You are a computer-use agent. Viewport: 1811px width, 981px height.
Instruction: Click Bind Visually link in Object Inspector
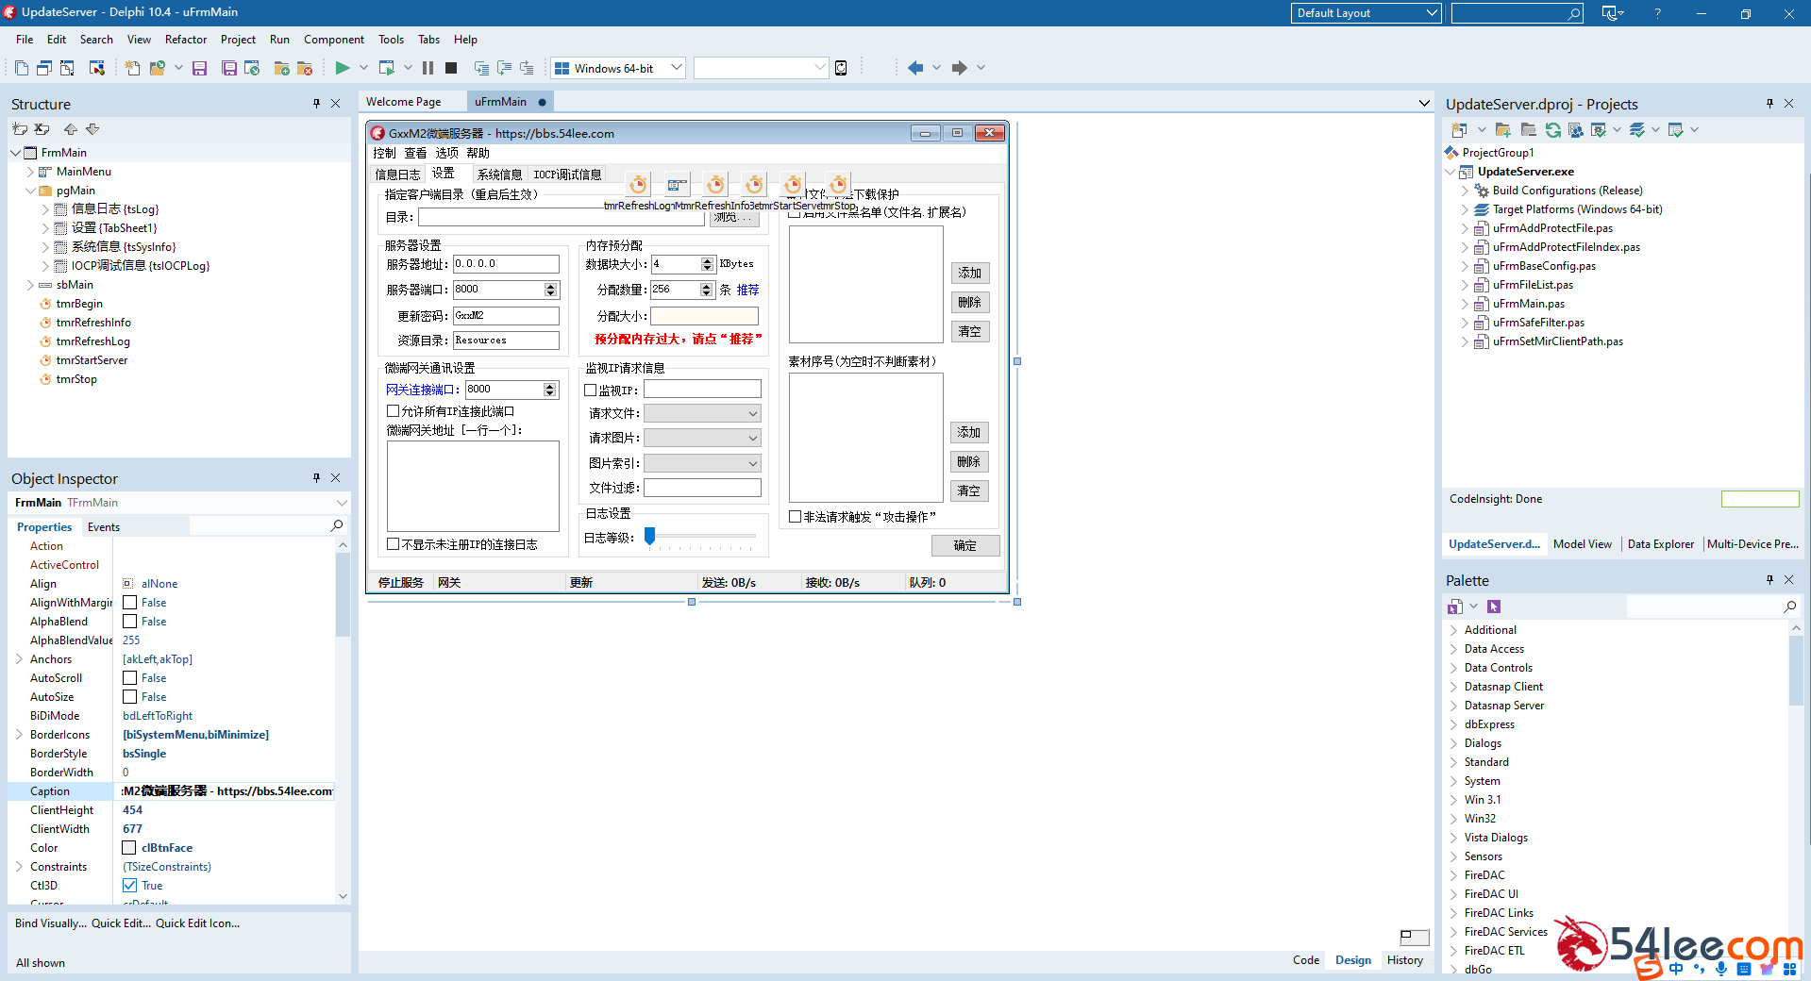51,923
